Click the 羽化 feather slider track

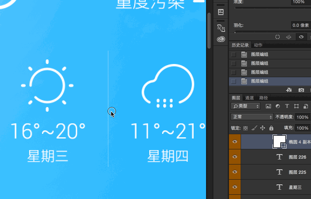coord(273,32)
